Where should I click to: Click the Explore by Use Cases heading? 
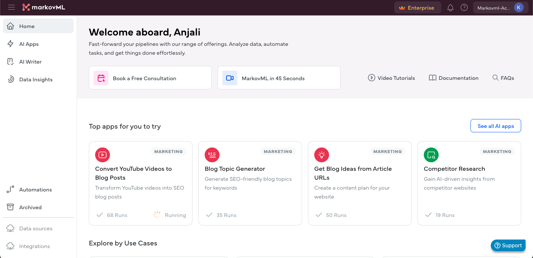point(123,243)
